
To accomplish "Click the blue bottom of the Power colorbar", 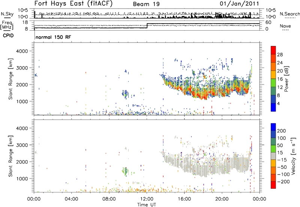I will point(273,107).
